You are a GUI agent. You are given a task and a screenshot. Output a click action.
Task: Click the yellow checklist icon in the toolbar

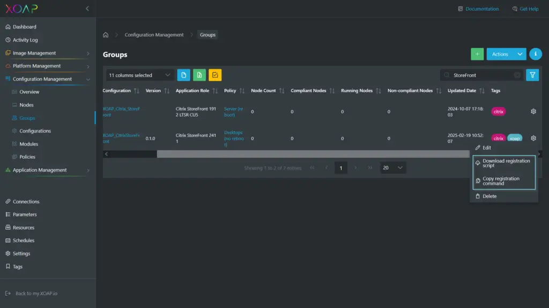coord(214,75)
